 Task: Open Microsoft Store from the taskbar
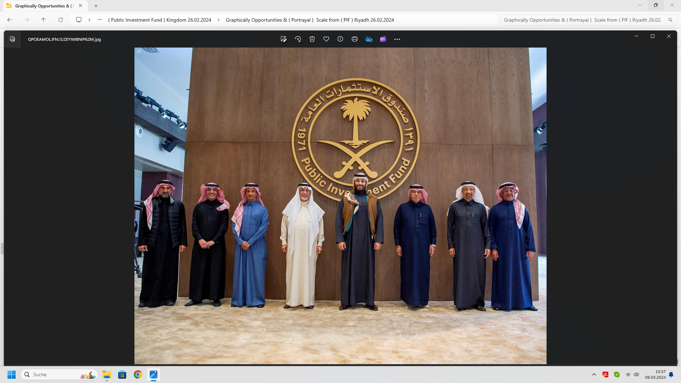pyautogui.click(x=122, y=374)
